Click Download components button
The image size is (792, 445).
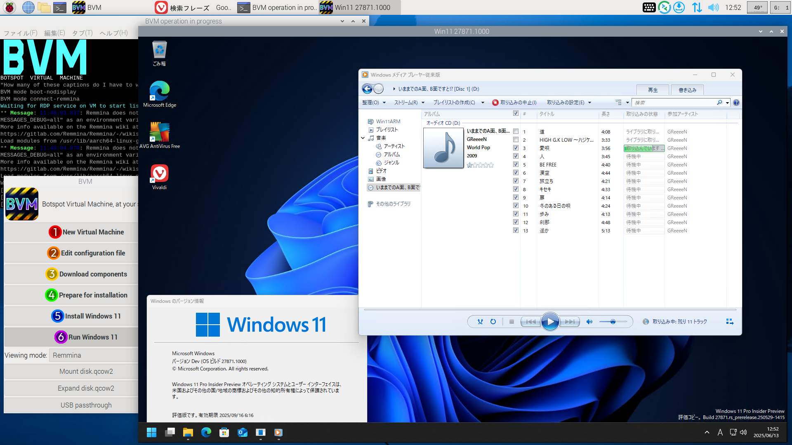pyautogui.click(x=71, y=274)
